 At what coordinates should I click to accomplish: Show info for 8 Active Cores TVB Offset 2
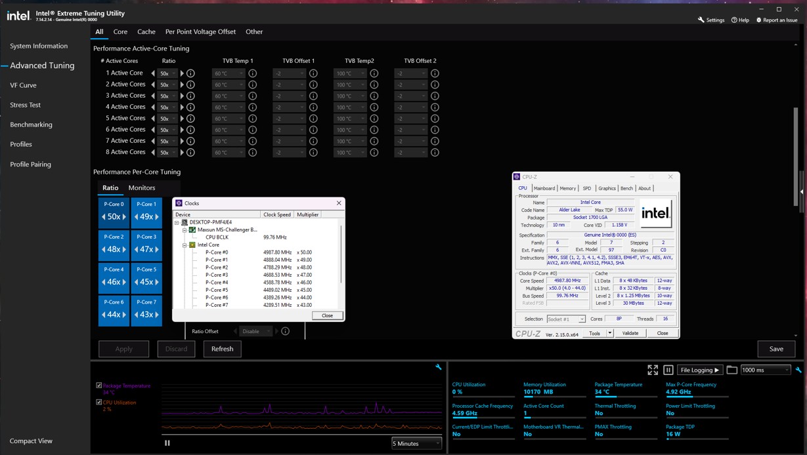435,152
